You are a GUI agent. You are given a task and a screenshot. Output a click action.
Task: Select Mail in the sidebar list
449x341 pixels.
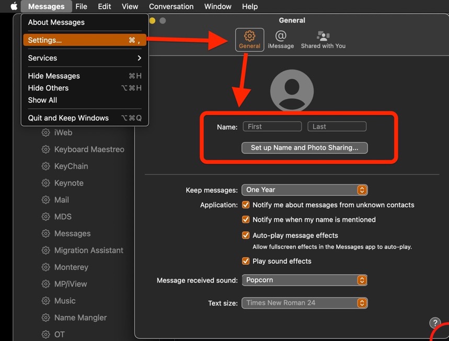click(x=62, y=199)
